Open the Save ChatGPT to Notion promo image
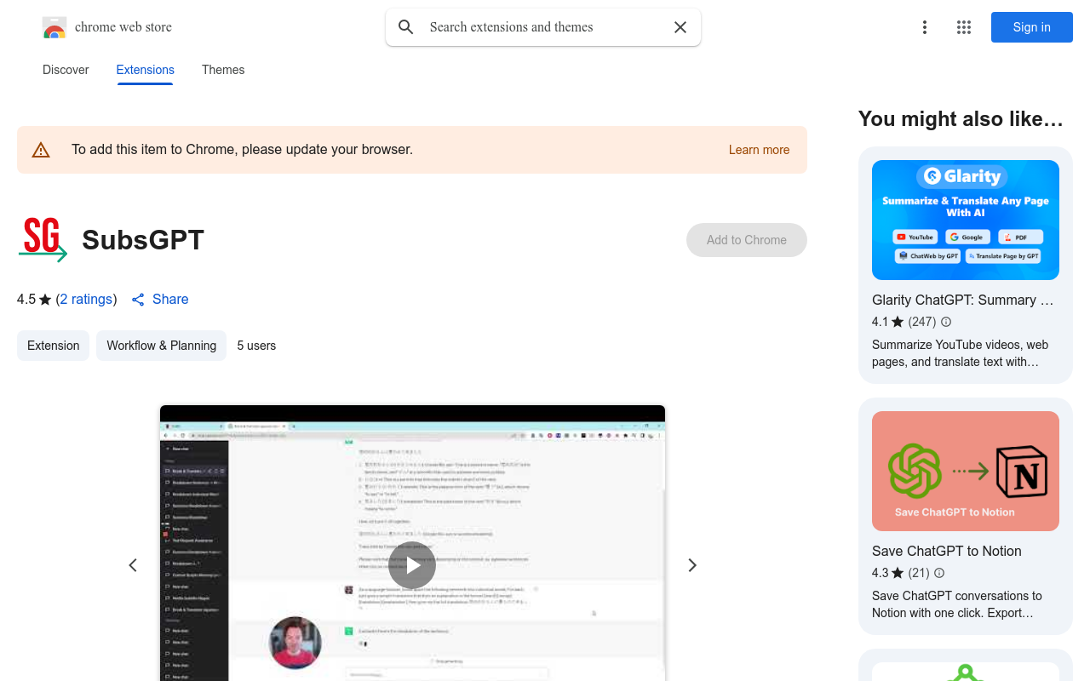This screenshot has height=681, width=1090. 966,471
